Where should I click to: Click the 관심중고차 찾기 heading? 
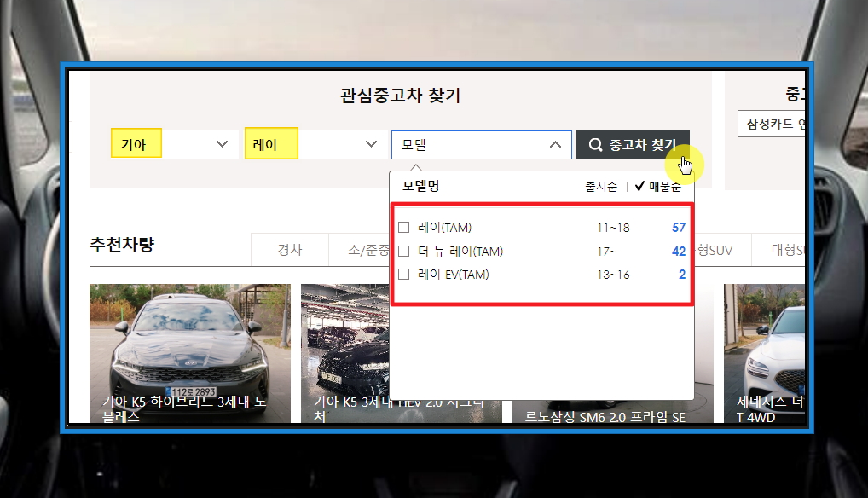(400, 96)
